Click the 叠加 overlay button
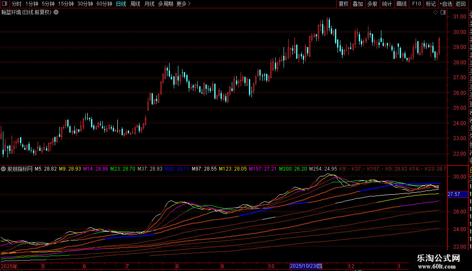 (x=358, y=4)
